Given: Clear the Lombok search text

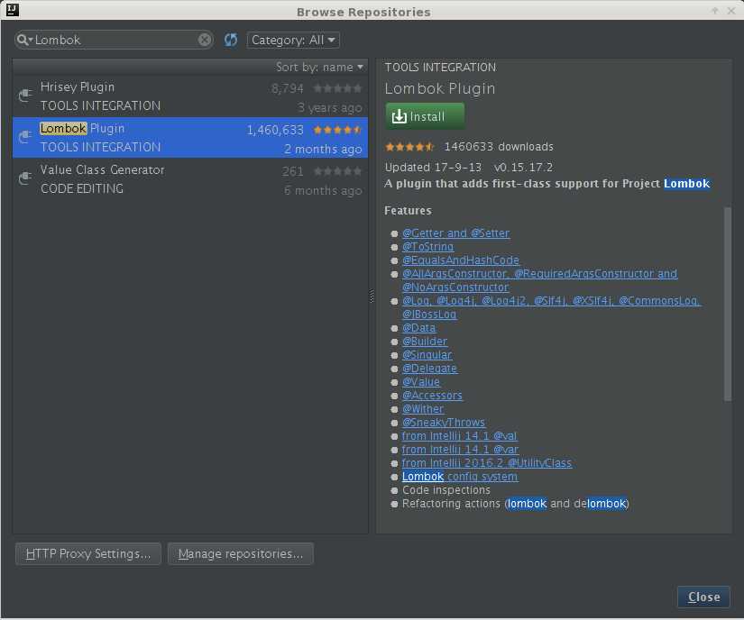Looking at the screenshot, I should tap(205, 40).
